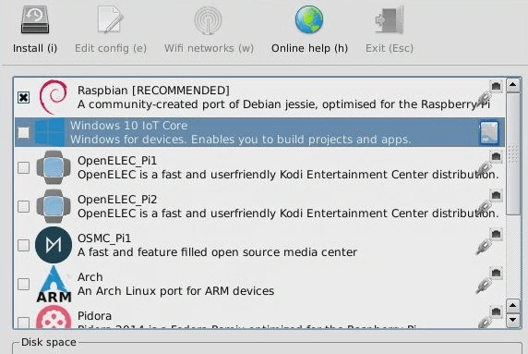Click the Online help (h) label
528x354 pixels.
[x=309, y=49]
